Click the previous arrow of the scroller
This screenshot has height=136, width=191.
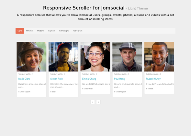click(x=93, y=102)
